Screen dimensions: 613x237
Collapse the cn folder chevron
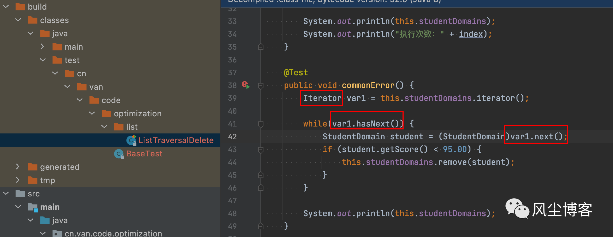pos(55,73)
